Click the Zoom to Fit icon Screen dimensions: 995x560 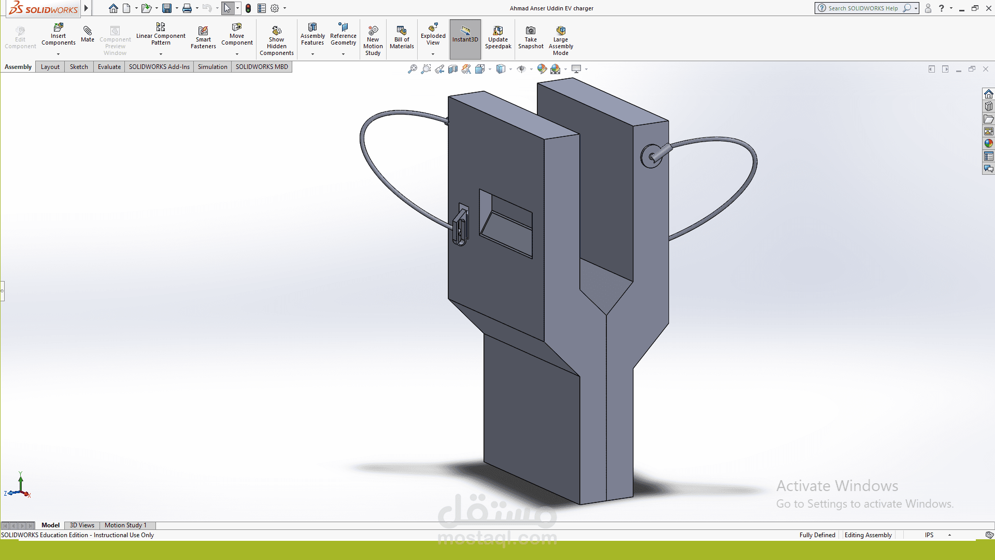click(413, 69)
